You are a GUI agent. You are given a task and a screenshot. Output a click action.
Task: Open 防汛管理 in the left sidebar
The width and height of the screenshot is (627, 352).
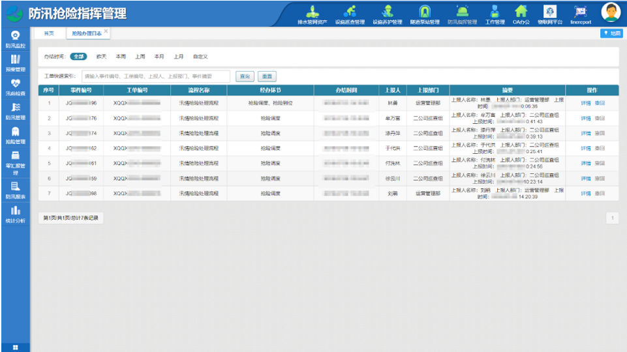coord(15,111)
